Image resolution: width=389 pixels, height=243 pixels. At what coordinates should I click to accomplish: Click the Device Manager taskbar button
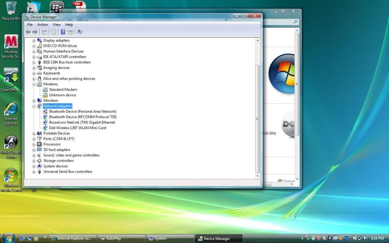pos(218,238)
